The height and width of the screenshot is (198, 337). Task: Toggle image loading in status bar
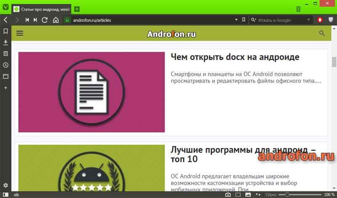click(x=248, y=195)
